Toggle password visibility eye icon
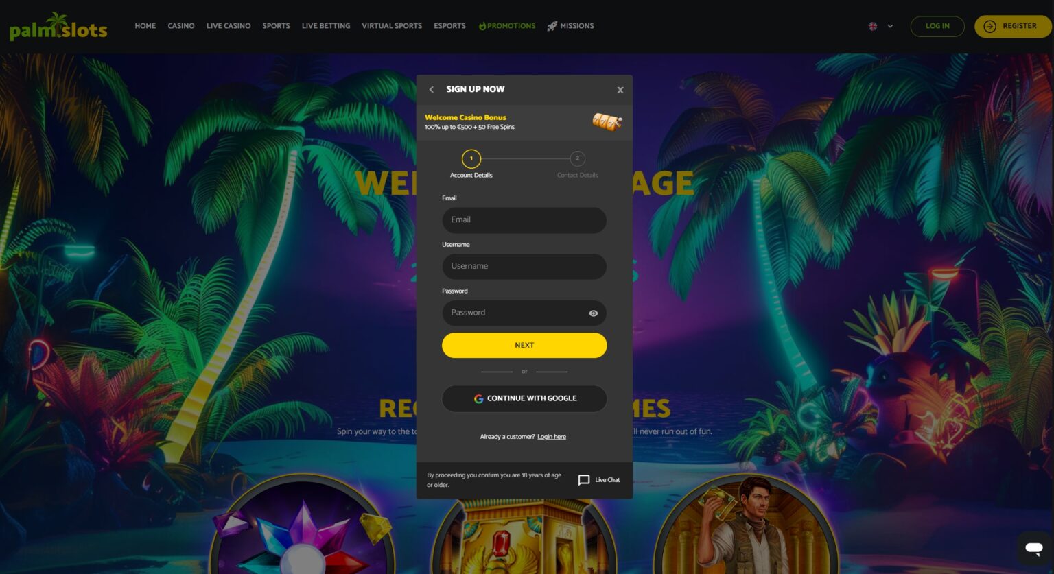This screenshot has height=574, width=1054. click(x=594, y=313)
